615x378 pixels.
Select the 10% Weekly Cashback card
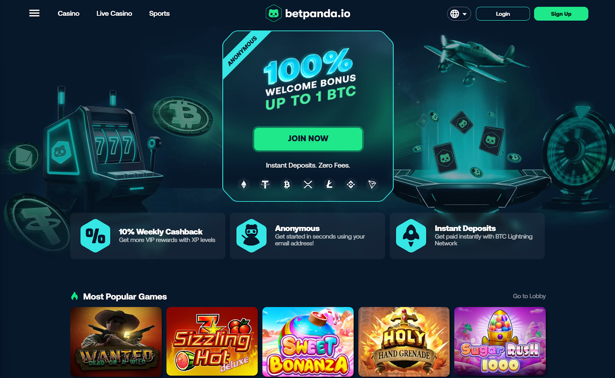(148, 236)
